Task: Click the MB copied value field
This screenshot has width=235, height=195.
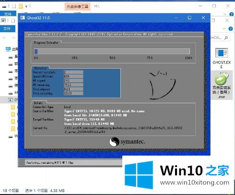Action: 73,81
